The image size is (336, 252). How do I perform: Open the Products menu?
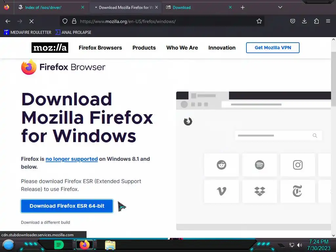pos(144,48)
